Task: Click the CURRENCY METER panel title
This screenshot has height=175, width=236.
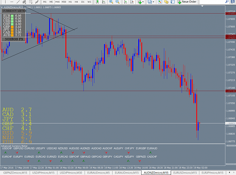Action: [14, 11]
